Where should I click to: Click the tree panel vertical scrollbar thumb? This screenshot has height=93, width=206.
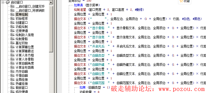(51, 29)
